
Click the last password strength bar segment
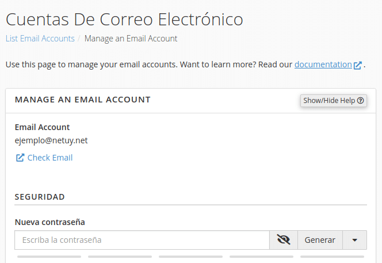333,257
